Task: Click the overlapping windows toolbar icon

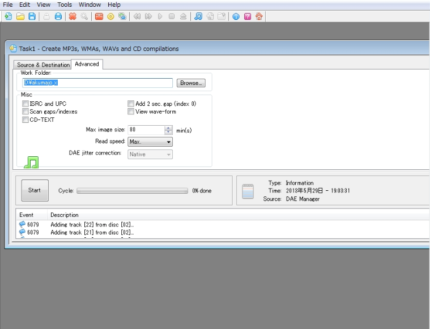Action: 122,16
